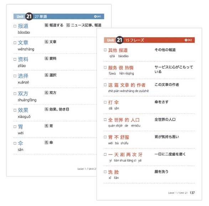Check the box for 其他 报道
The height and width of the screenshot is (206, 209).
[x=105, y=50]
